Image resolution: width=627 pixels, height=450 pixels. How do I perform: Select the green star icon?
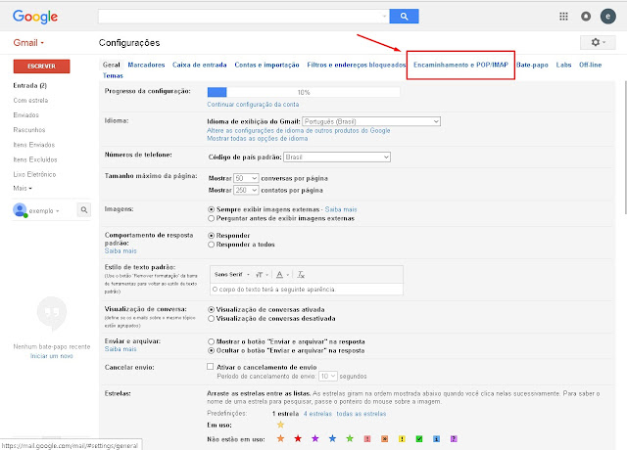point(350,439)
